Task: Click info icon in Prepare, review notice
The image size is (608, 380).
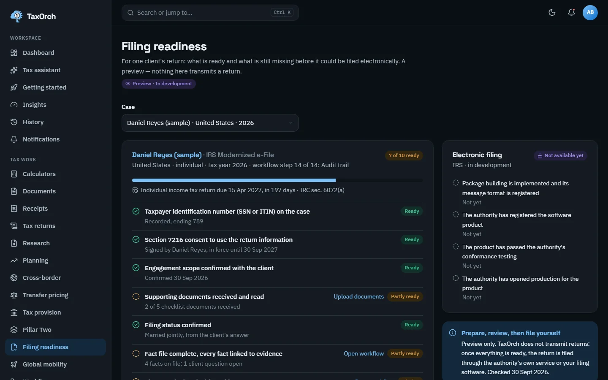Action: coord(453,333)
